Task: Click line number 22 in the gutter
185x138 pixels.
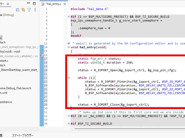Action: click(x=46, y=78)
